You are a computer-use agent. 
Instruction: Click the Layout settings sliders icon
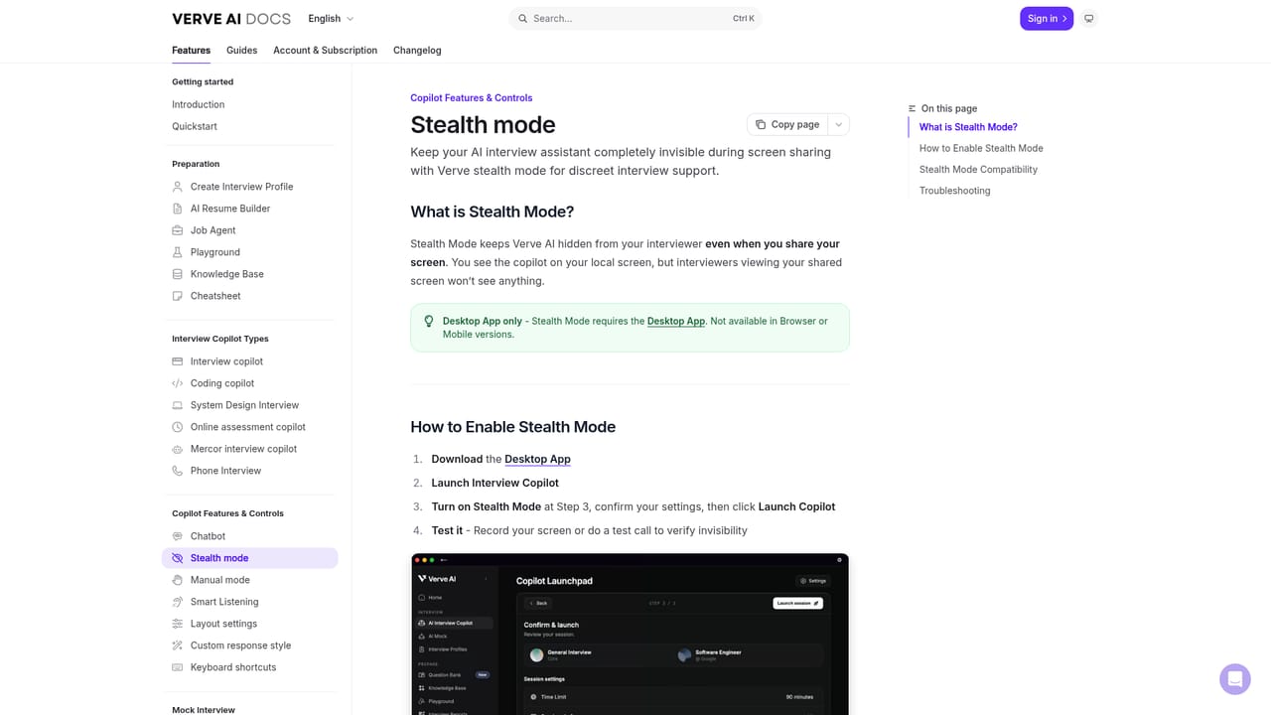[178, 624]
